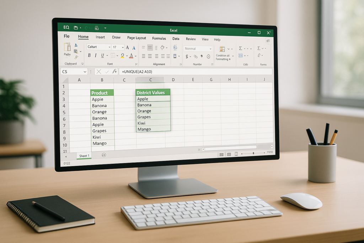Viewport: 364px width, 243px height.
Task: Increase font size with the large A
Action: [x=127, y=47]
